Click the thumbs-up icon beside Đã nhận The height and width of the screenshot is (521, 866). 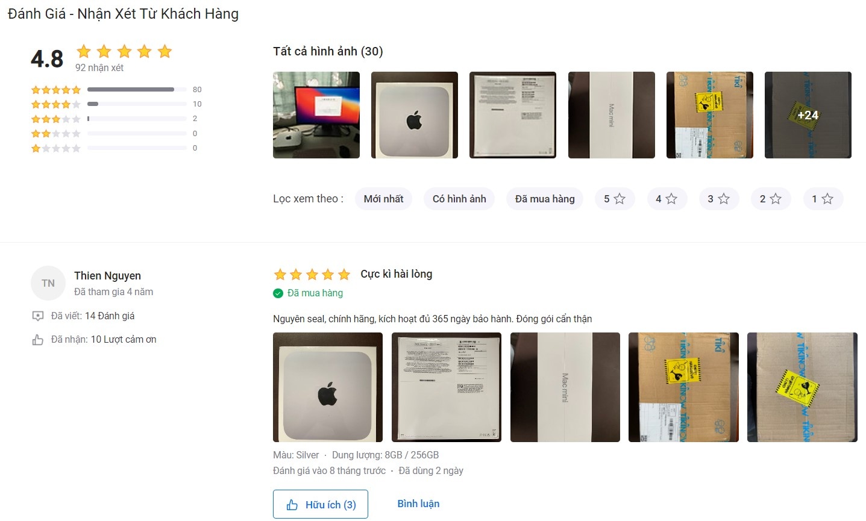coord(37,340)
